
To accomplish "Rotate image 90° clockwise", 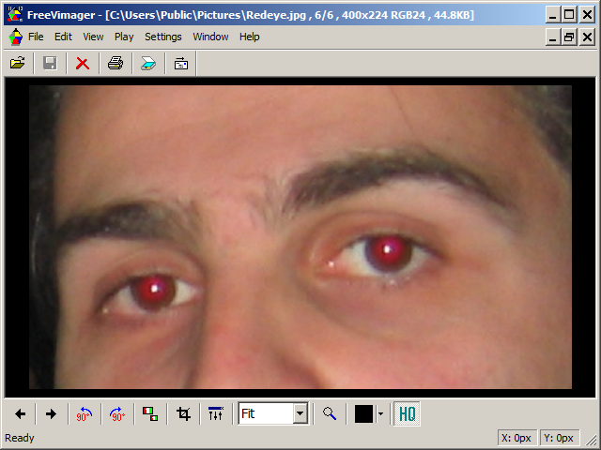I will (x=116, y=413).
